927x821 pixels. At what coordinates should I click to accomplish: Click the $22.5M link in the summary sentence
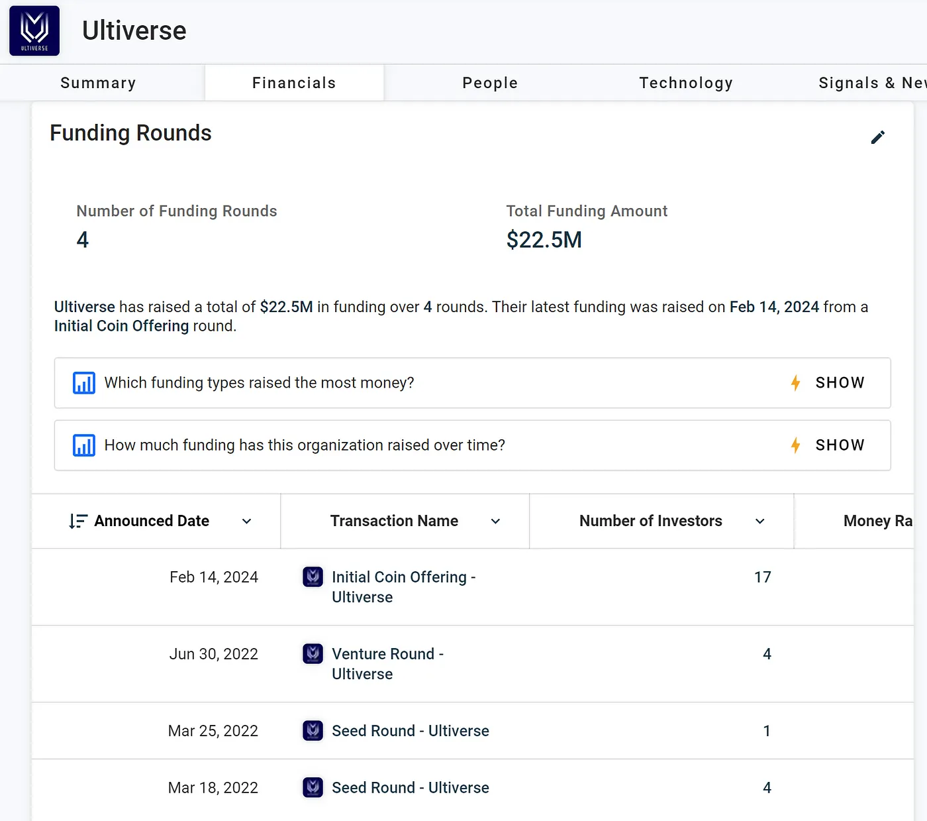[x=286, y=307]
